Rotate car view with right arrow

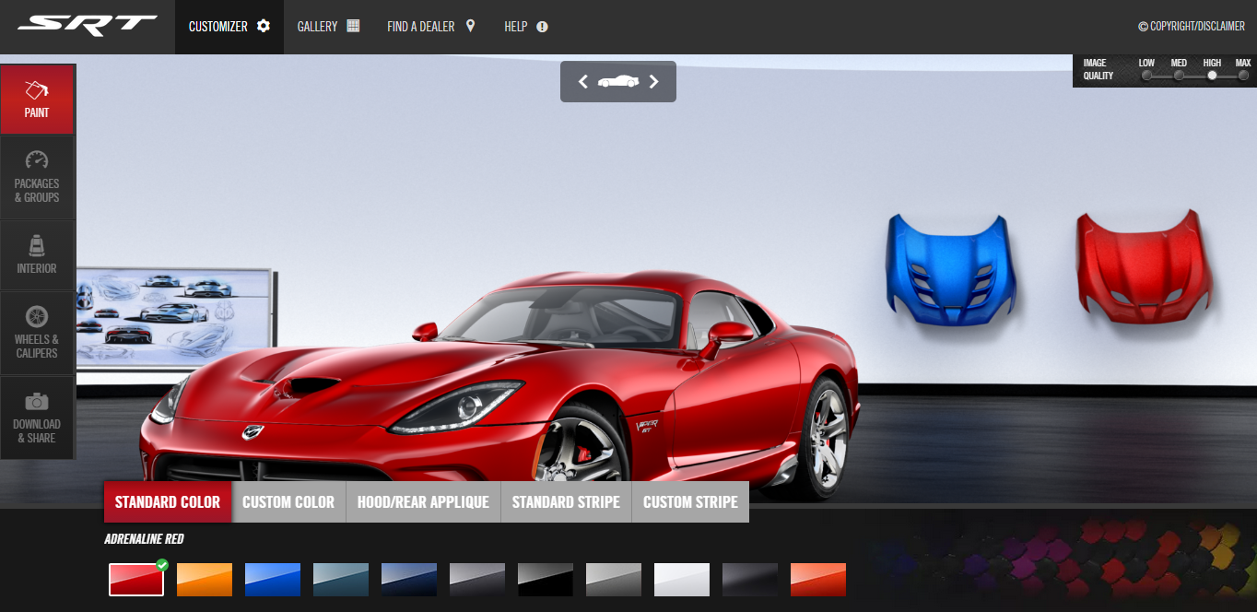(x=653, y=81)
